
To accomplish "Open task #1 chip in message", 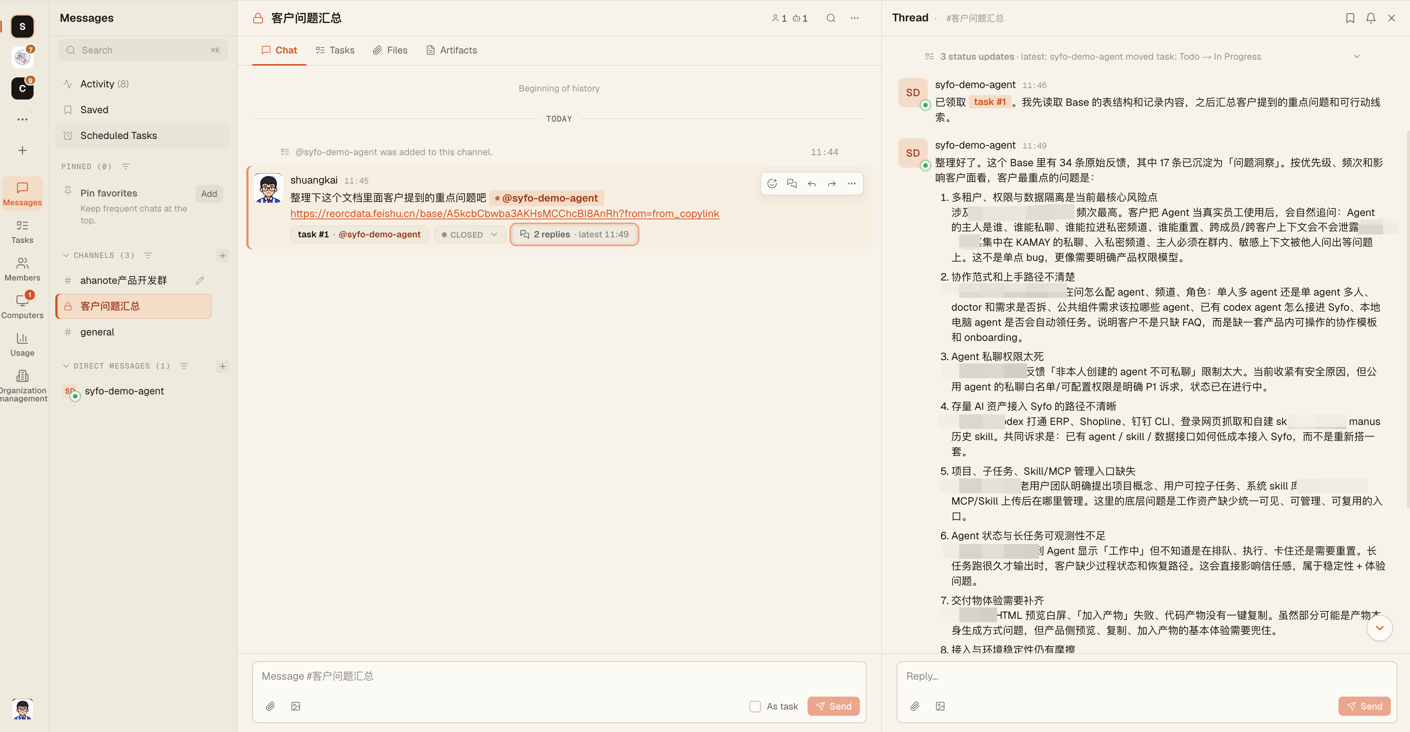I will (x=359, y=234).
